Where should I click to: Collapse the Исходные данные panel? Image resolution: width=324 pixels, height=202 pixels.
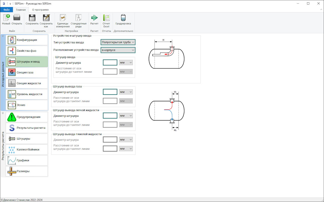click(3, 36)
